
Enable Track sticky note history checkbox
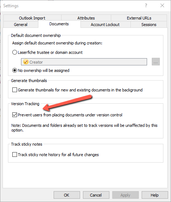(x=14, y=154)
